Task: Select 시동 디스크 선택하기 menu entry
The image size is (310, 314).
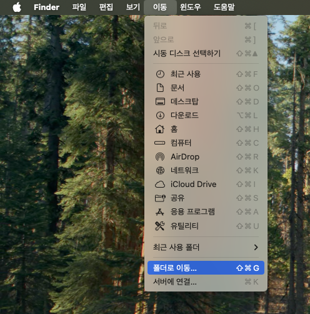Action: coord(206,54)
